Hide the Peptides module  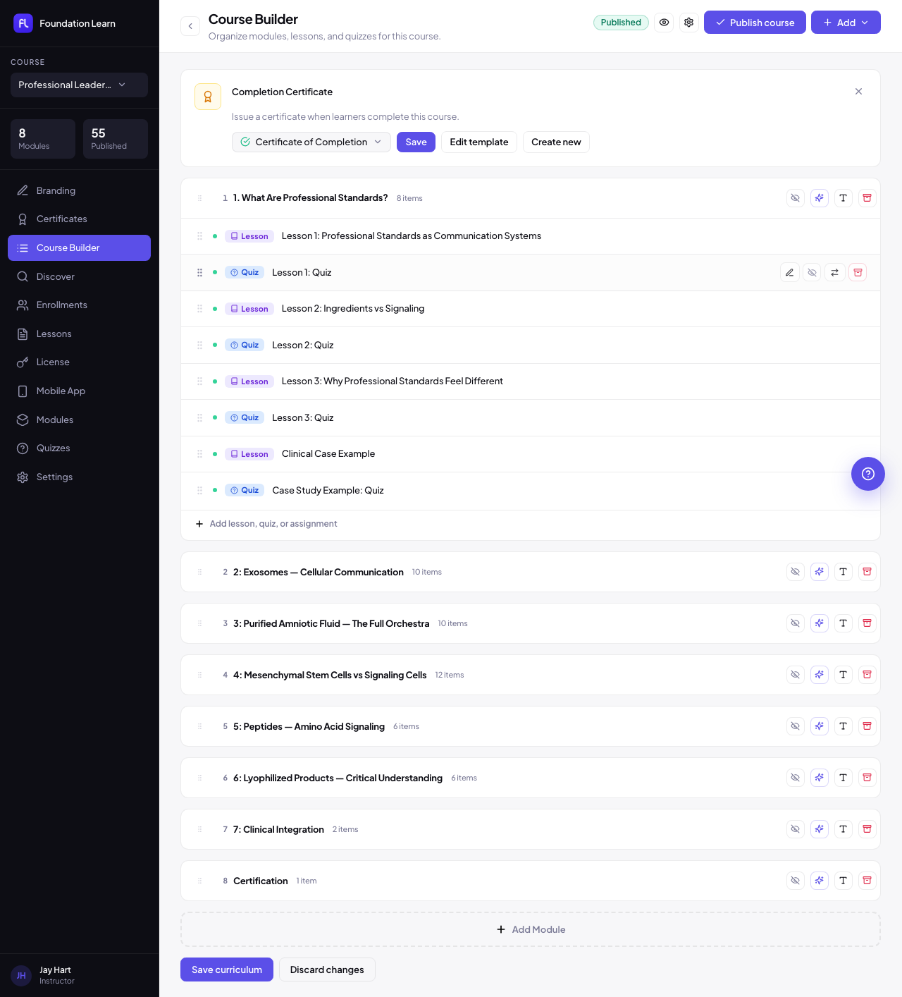pos(796,726)
